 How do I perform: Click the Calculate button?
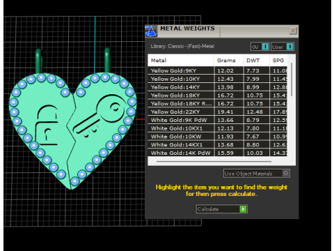pos(222,209)
